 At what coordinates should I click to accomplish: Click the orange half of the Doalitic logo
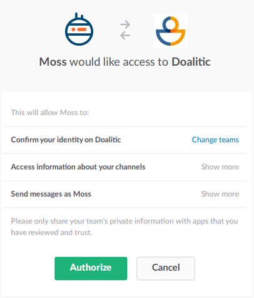[178, 31]
